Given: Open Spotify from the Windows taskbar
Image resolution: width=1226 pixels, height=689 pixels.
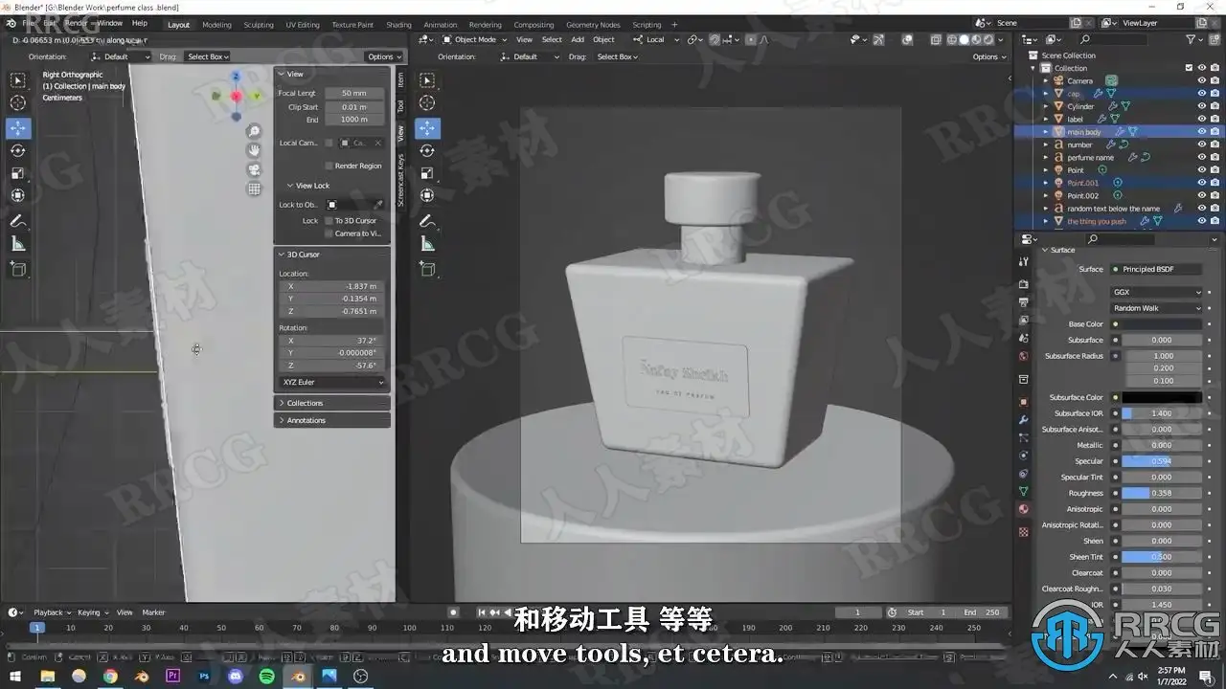Looking at the screenshot, I should coord(267,676).
